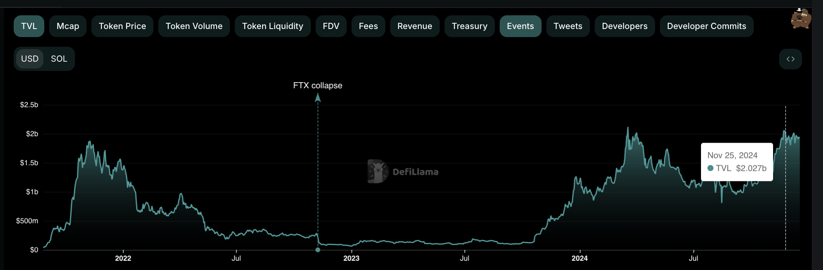Click the embed code icon button

tap(790, 59)
